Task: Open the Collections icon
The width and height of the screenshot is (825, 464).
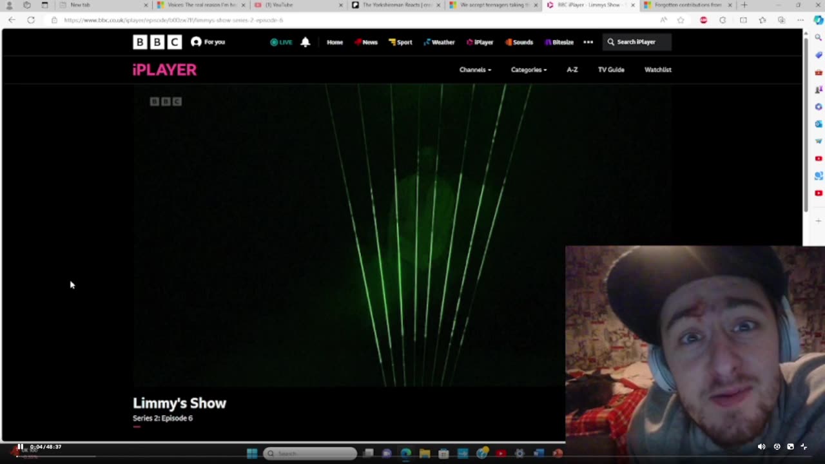Action: click(782, 20)
